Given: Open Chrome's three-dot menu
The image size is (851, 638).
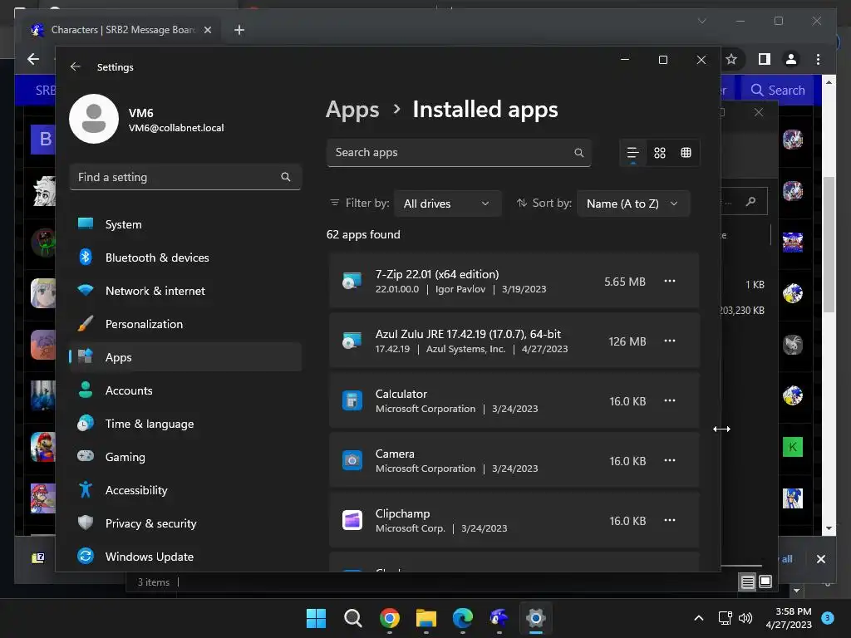Looking at the screenshot, I should coord(819,59).
